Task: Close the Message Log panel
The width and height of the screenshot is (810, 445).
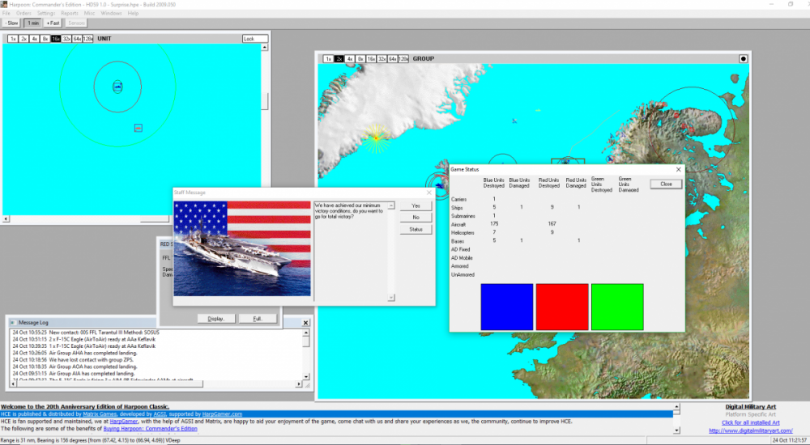Action: pos(305,322)
